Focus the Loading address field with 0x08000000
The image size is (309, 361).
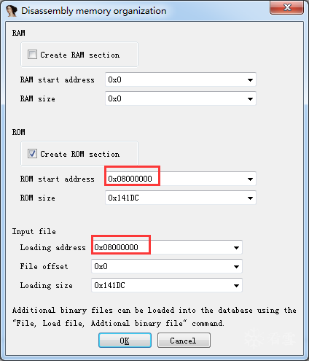162,247
